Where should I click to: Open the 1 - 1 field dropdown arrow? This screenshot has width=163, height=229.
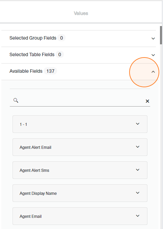138,124
